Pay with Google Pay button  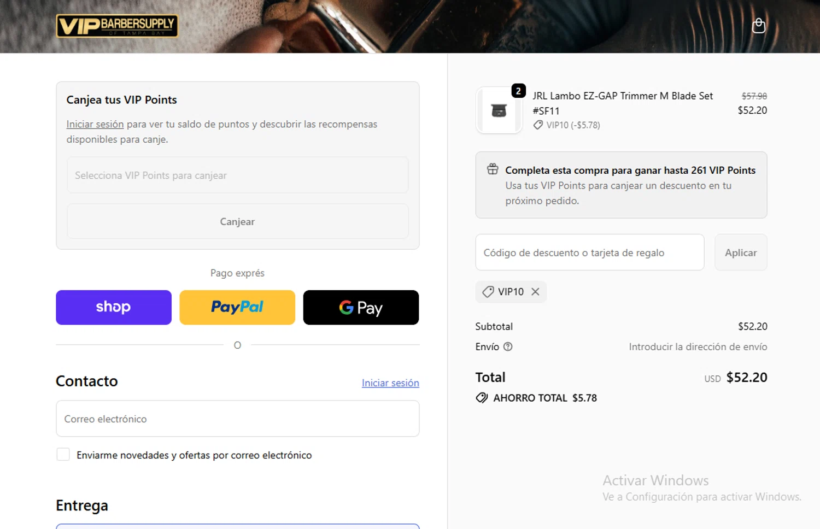pyautogui.click(x=361, y=307)
